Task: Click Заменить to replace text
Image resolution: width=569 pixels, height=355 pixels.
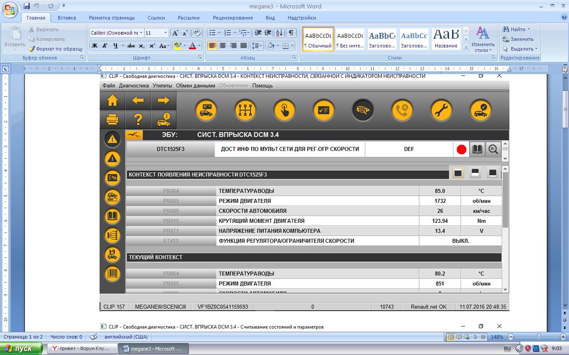Action: [518, 39]
